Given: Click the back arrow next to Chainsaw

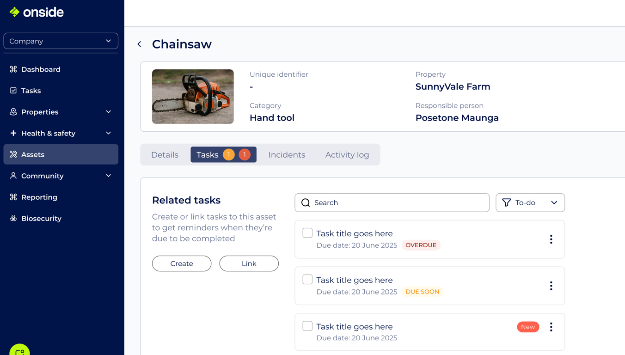Looking at the screenshot, I should [139, 44].
